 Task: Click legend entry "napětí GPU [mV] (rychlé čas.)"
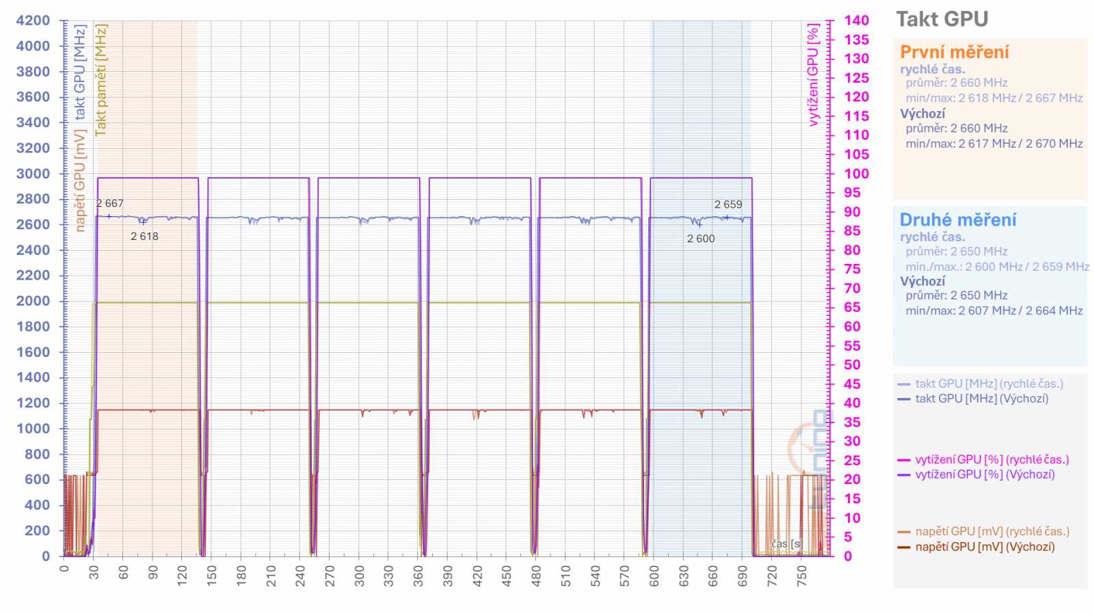[992, 531]
